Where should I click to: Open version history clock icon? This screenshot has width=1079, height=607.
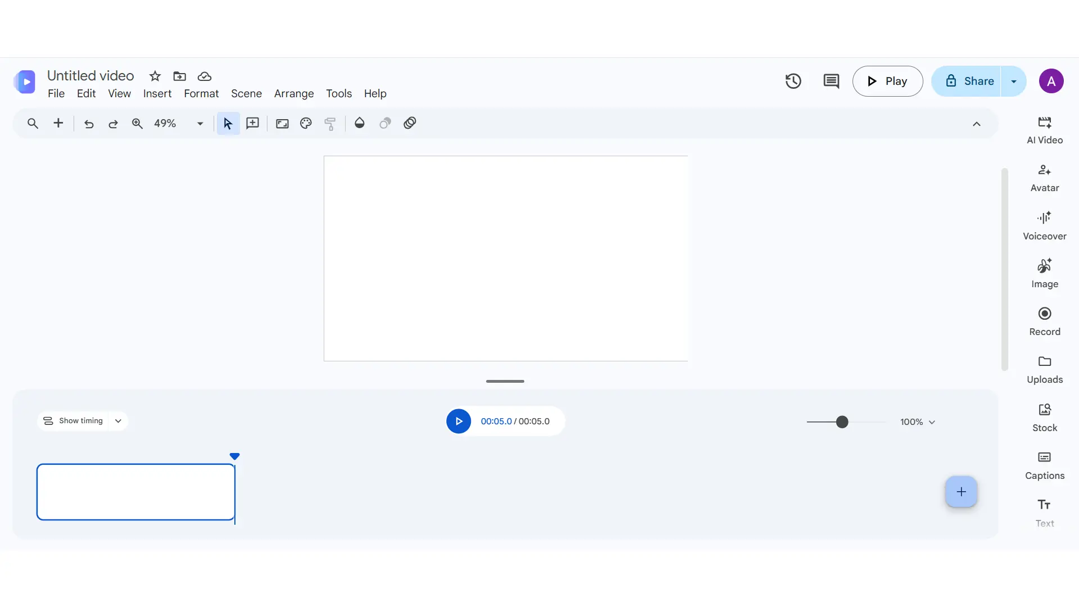793,81
